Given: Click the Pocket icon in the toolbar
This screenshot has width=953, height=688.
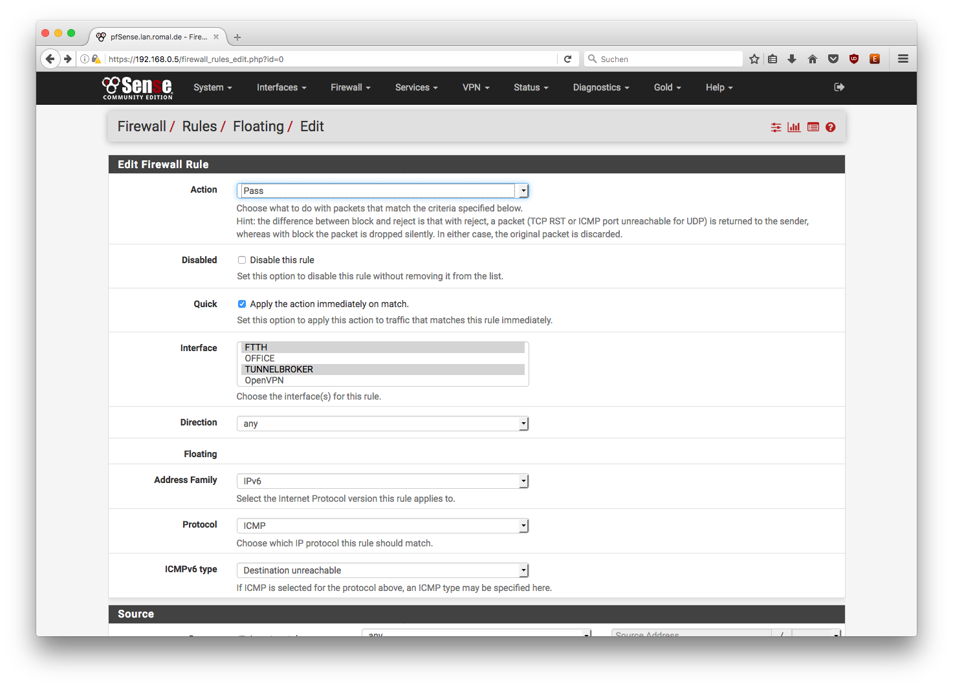Looking at the screenshot, I should click(833, 59).
